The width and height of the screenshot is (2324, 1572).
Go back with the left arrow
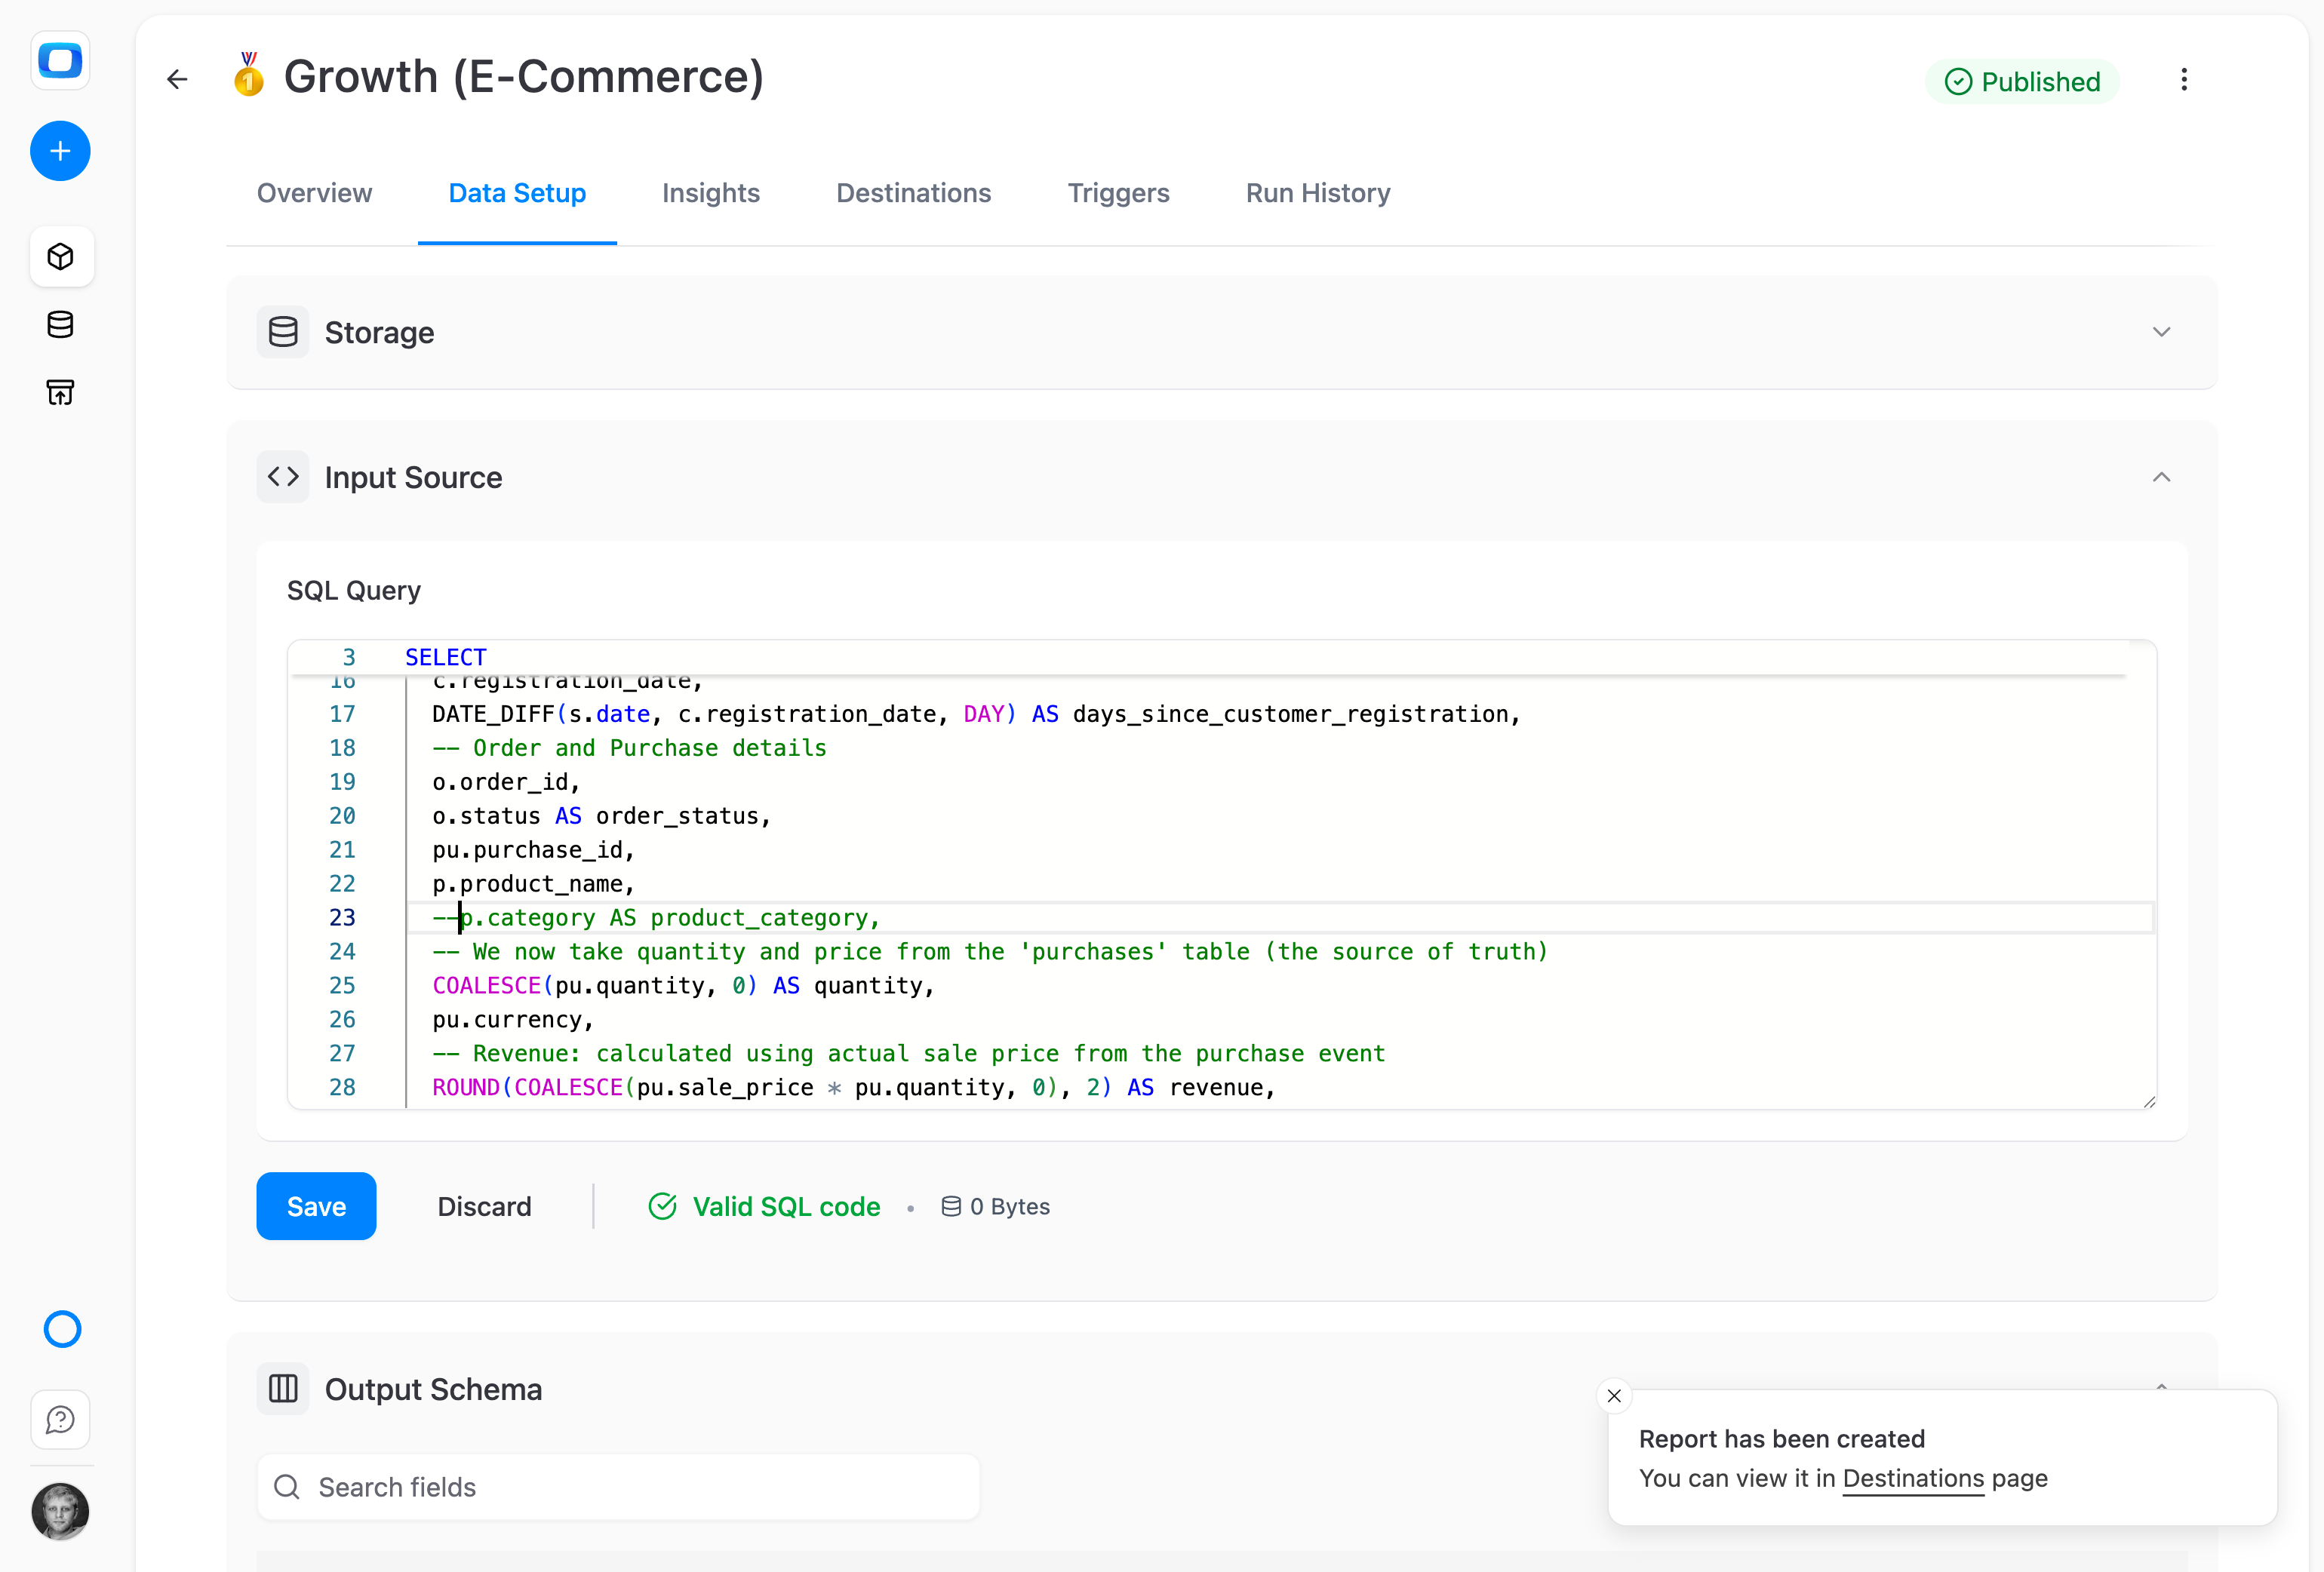tap(177, 79)
